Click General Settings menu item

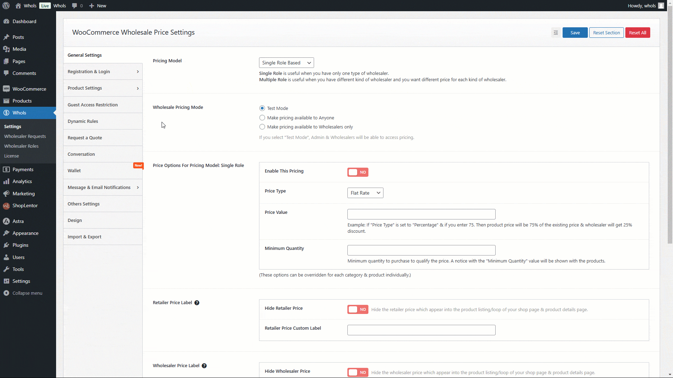84,55
